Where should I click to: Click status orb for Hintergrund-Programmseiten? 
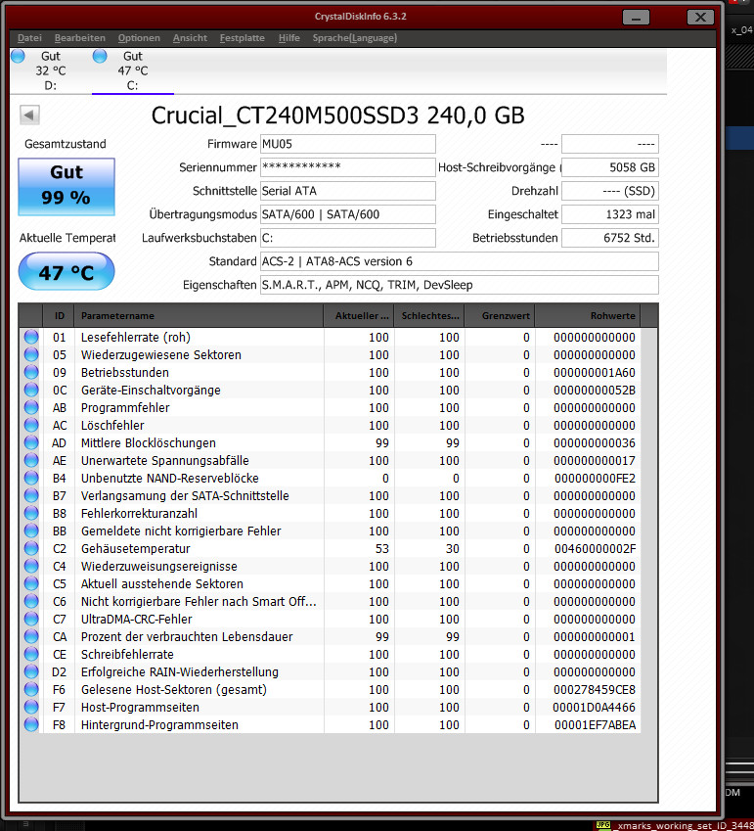(x=31, y=724)
